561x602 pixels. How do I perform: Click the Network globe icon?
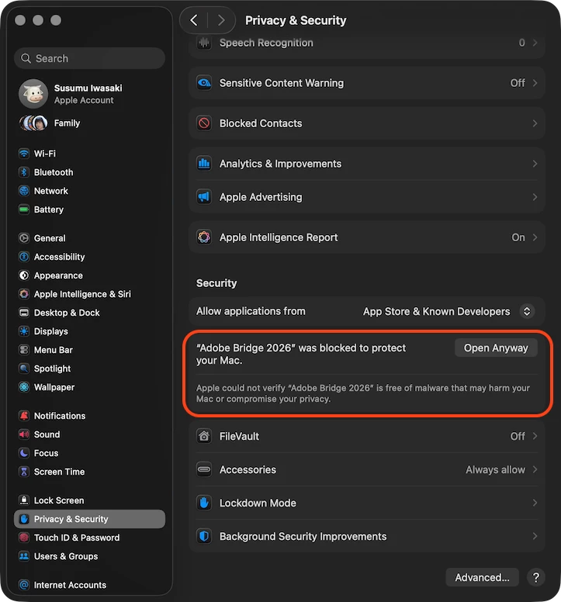24,191
